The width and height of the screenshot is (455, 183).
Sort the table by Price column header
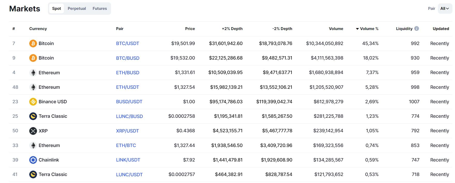click(x=190, y=29)
